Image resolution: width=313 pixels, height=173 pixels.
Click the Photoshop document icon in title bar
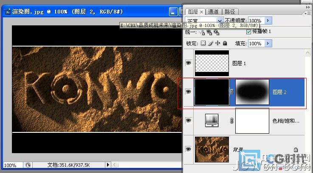8,12
